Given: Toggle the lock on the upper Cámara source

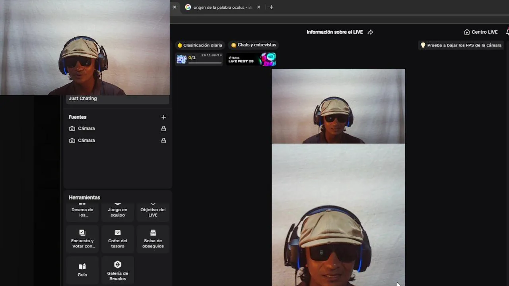Looking at the screenshot, I should [163, 129].
